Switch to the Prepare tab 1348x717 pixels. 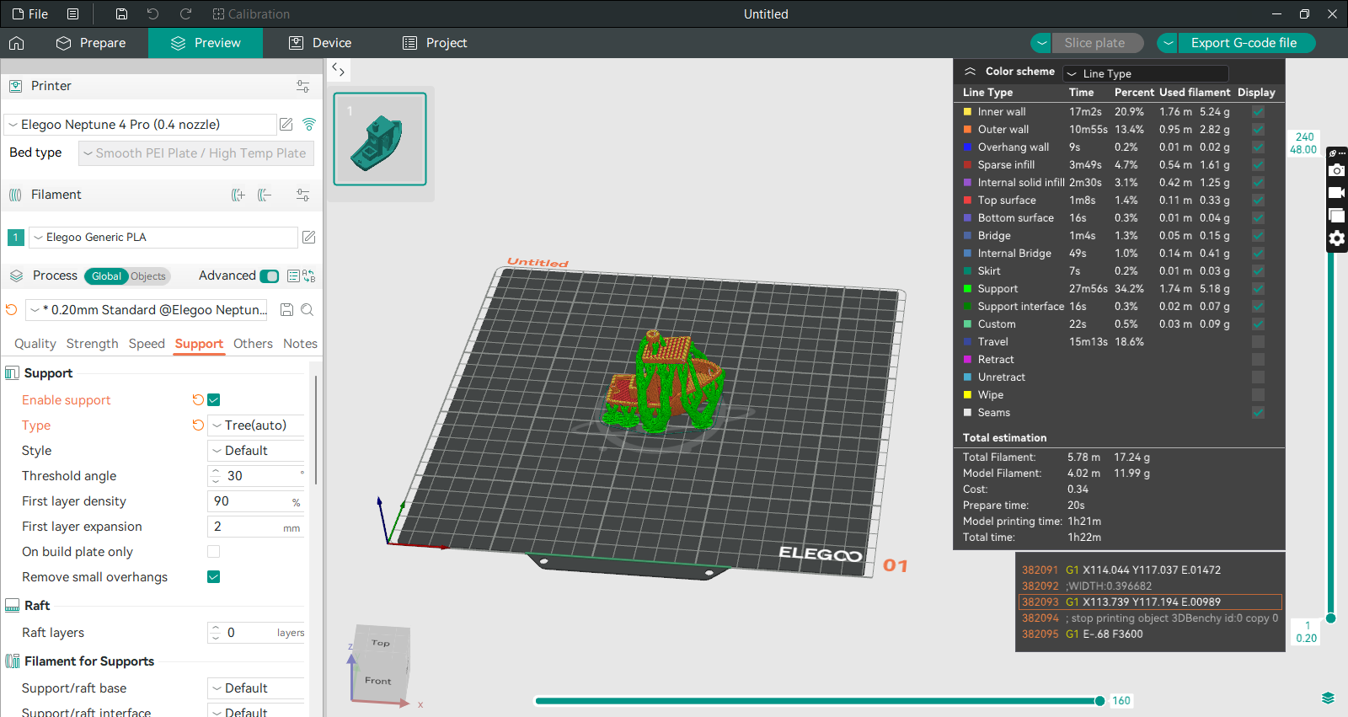pyautogui.click(x=91, y=43)
